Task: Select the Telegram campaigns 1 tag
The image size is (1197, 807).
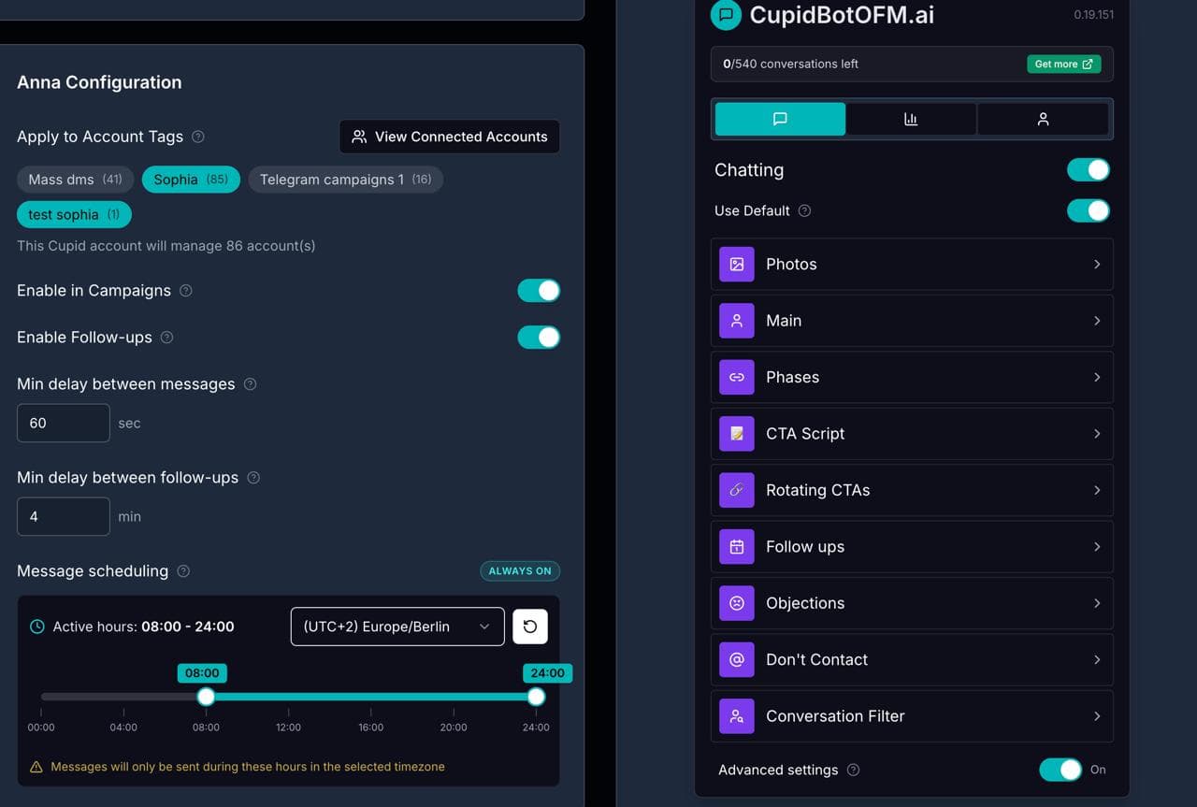Action: click(345, 180)
